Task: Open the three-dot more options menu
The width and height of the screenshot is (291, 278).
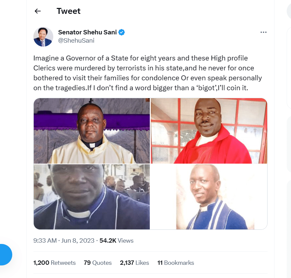Action: pyautogui.click(x=263, y=32)
